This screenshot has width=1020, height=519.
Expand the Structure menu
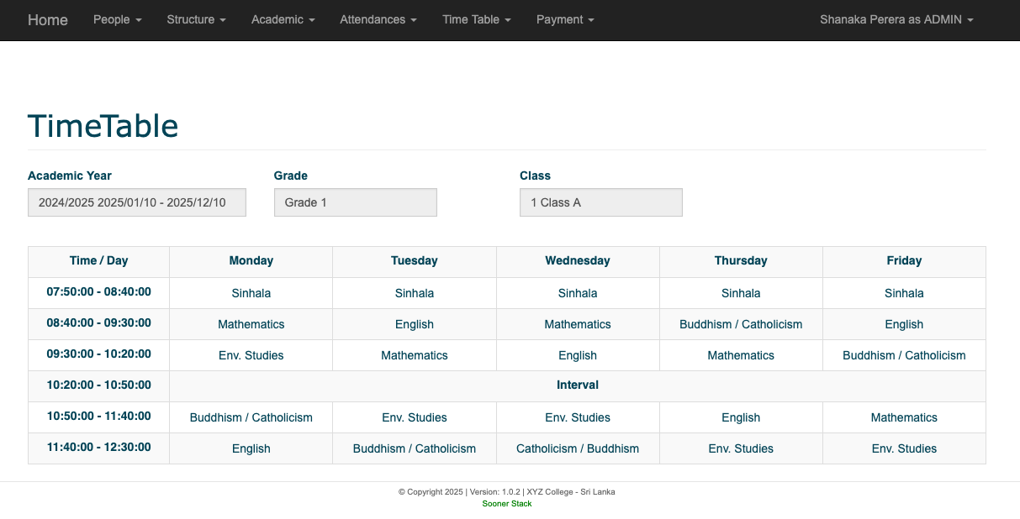(x=196, y=20)
